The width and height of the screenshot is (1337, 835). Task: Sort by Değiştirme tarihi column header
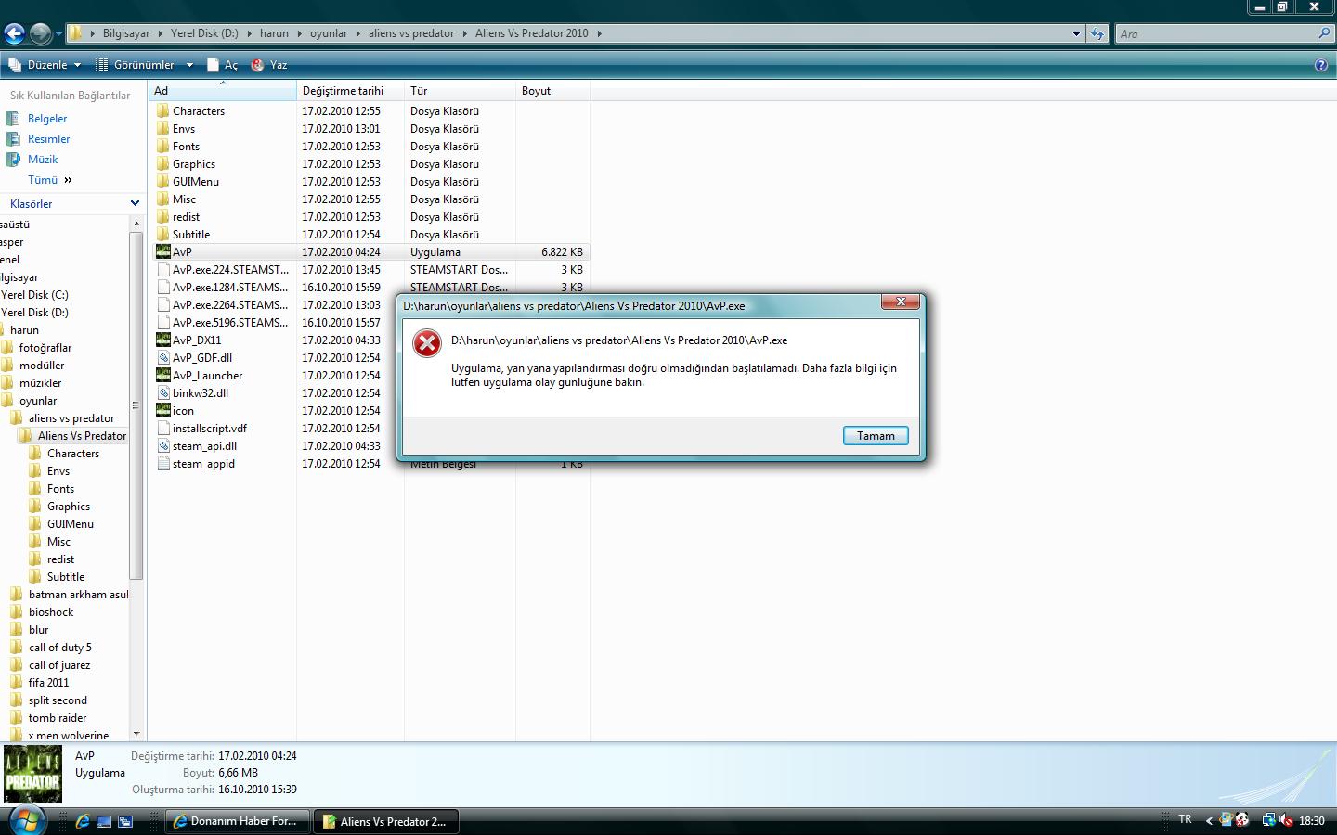pos(351,90)
